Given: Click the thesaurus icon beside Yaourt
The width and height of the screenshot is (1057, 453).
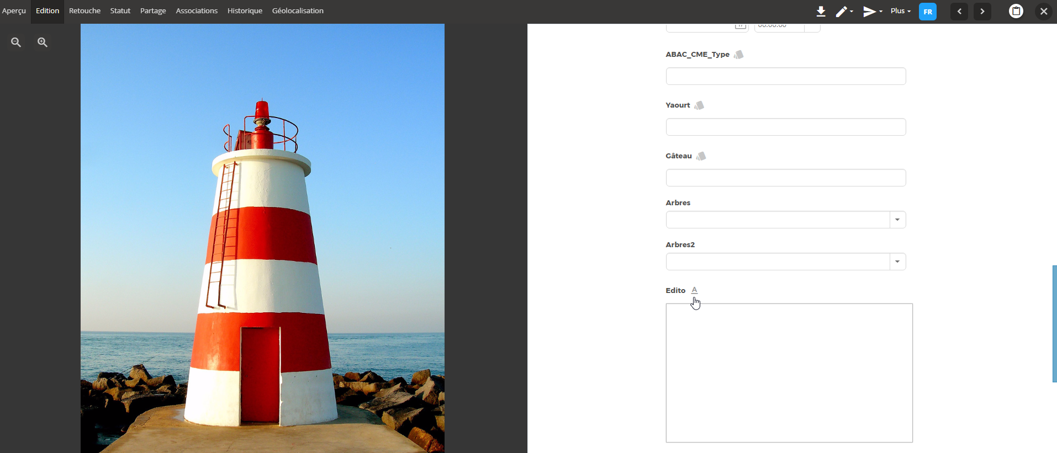Looking at the screenshot, I should (699, 105).
